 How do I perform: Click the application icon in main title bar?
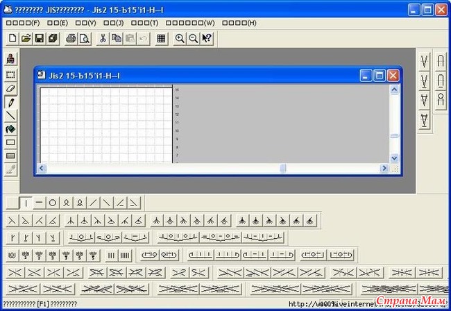(8, 10)
